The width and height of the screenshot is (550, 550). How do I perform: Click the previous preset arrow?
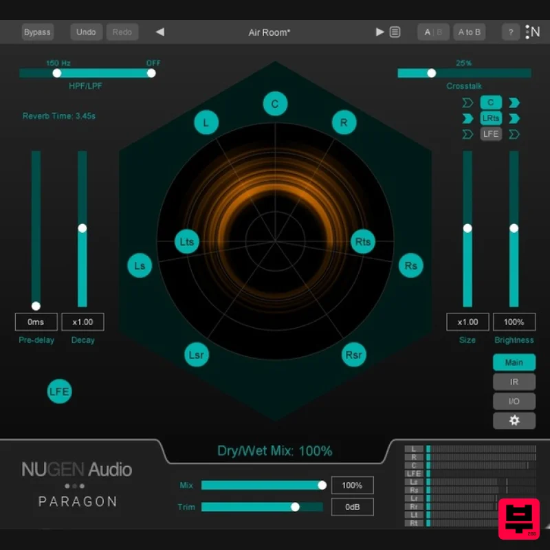(x=160, y=32)
